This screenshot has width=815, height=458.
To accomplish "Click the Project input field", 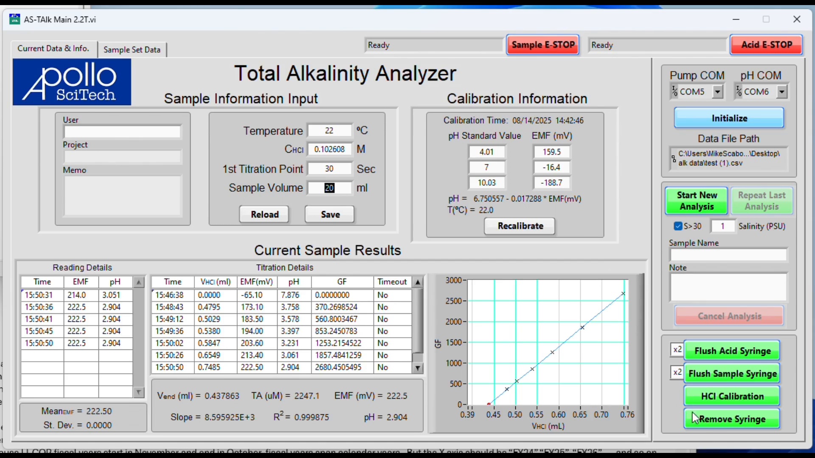I will (x=122, y=157).
